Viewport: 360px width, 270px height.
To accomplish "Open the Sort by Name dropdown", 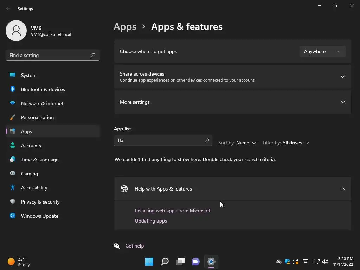I will point(237,143).
